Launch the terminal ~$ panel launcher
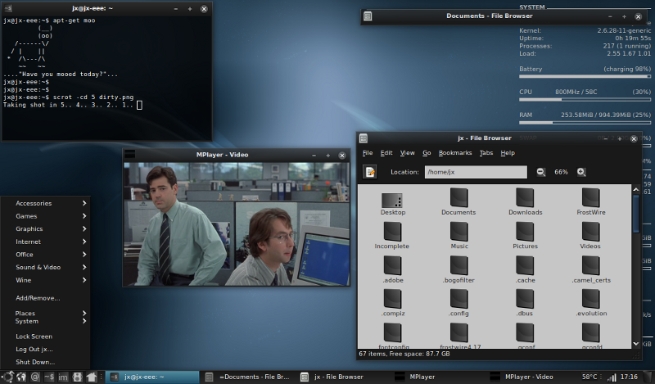The height and width of the screenshot is (384, 655). [x=49, y=377]
